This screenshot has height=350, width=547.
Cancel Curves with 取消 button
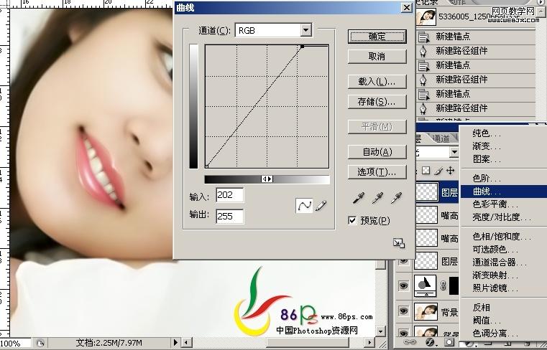click(377, 57)
